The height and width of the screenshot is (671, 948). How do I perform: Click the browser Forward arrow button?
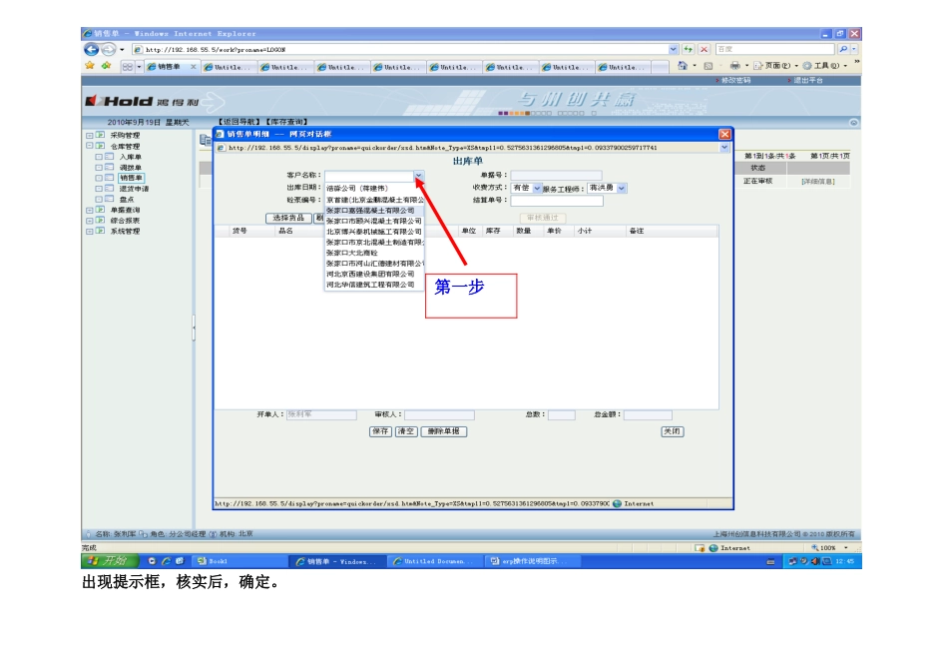[x=108, y=50]
